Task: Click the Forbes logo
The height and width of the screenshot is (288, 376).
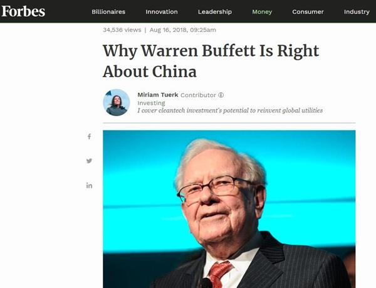Action: click(x=23, y=11)
